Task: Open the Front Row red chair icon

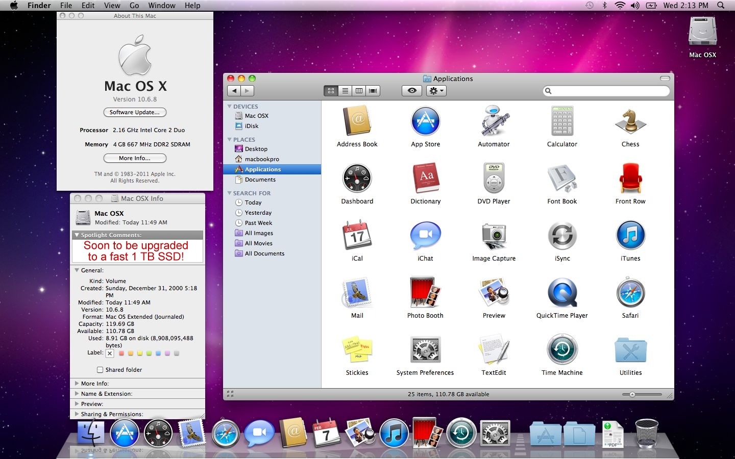Action: [630, 178]
